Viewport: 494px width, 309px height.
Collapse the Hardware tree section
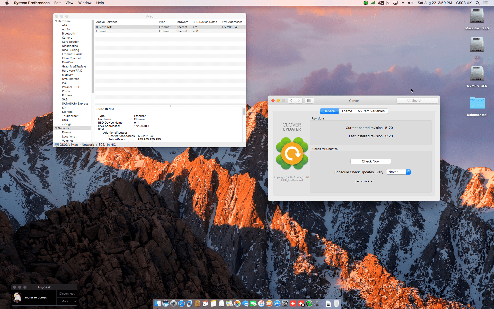[56, 21]
